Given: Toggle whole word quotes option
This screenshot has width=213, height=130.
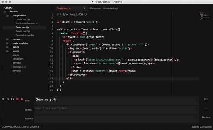Looking at the screenshot, I should pyautogui.click(x=12, y=99).
